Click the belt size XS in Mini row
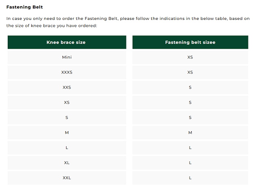 click(x=190, y=57)
